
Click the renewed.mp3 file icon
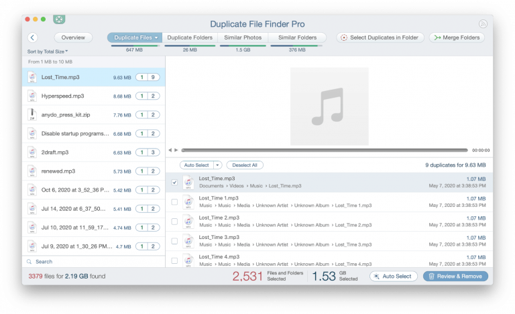click(x=32, y=171)
